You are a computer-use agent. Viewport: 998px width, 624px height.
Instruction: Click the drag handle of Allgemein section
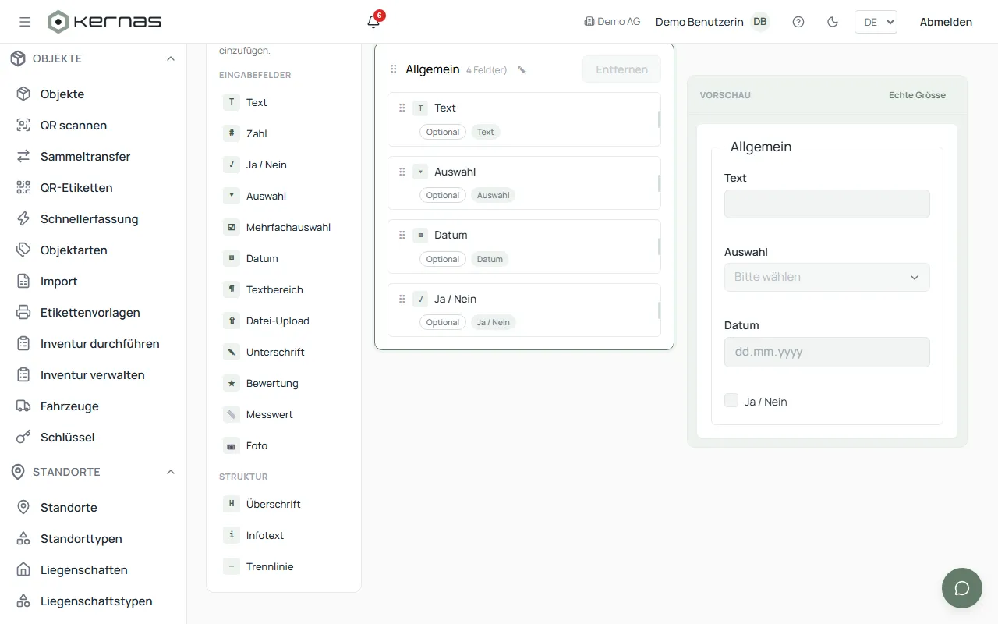click(394, 69)
